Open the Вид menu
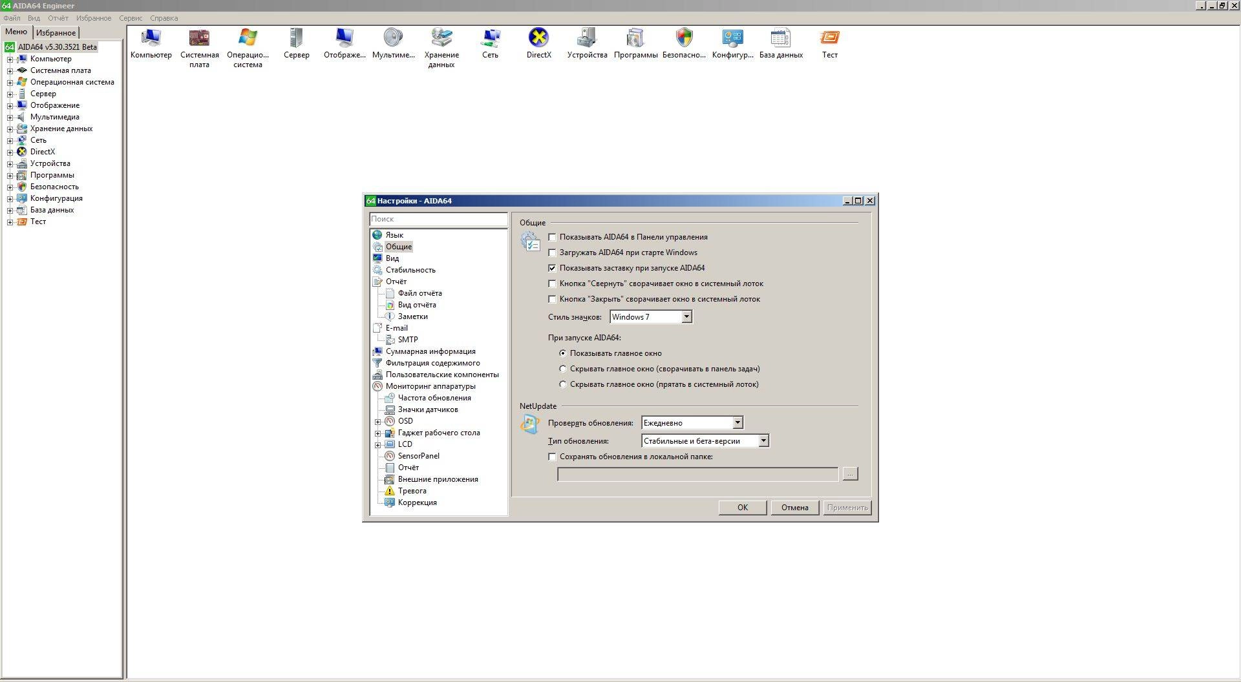The width and height of the screenshot is (1241, 682). (34, 18)
